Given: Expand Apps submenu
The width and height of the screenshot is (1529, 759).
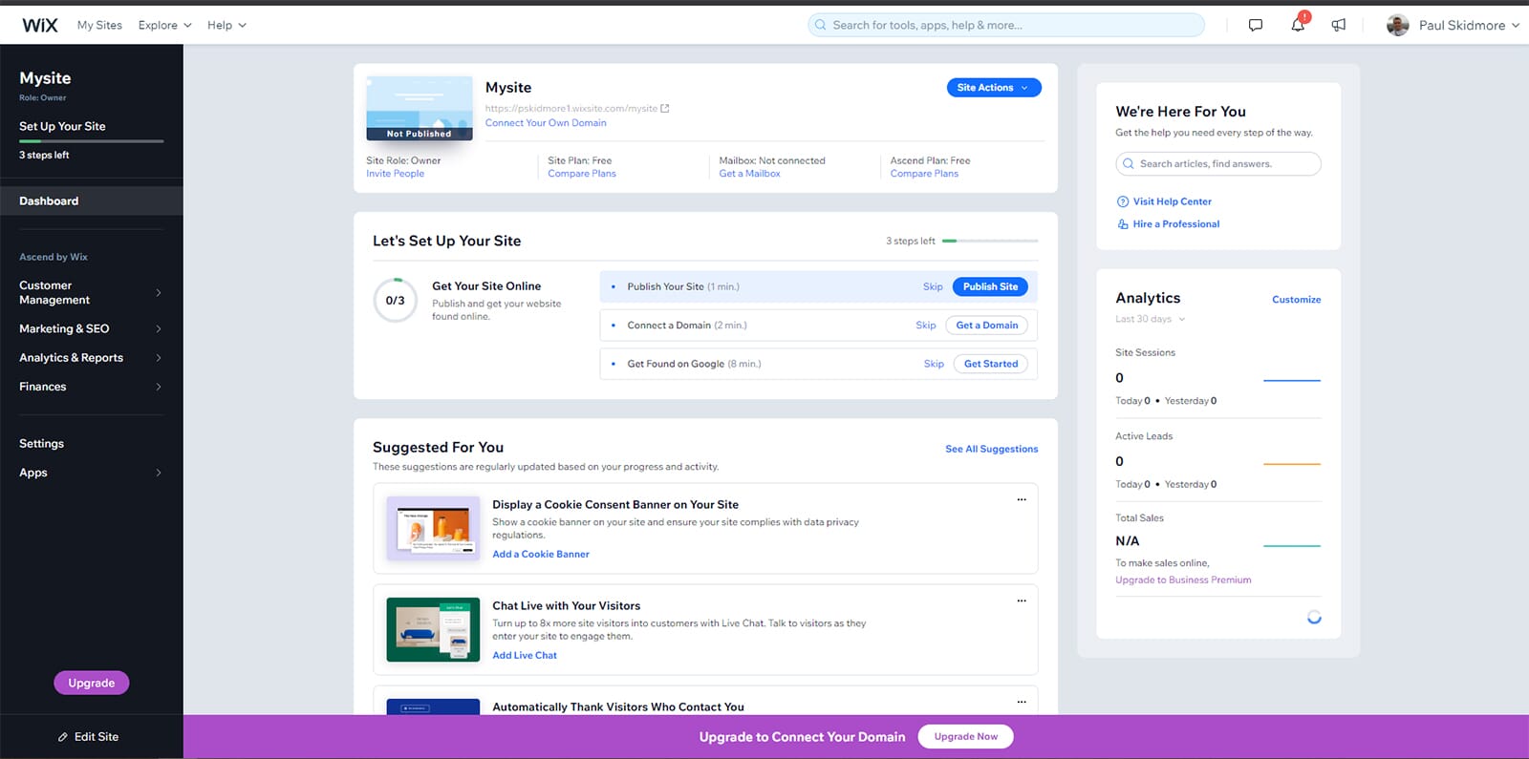Looking at the screenshot, I should pos(159,473).
